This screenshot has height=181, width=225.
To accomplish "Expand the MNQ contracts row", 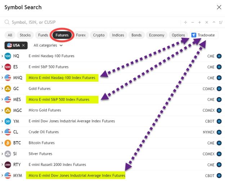I will pyautogui.click(x=2, y=78).
